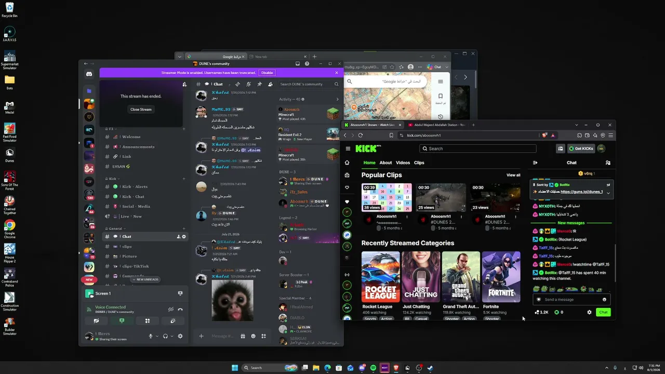Disable Streamer Mode in Discord banner

click(x=267, y=73)
